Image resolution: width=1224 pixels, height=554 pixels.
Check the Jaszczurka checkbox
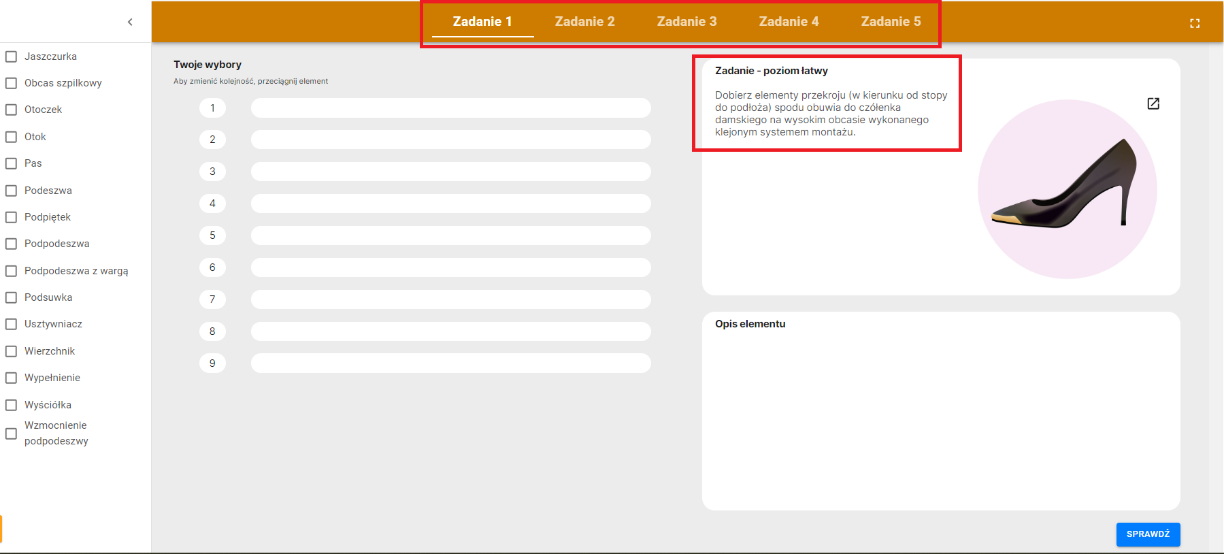[12, 56]
